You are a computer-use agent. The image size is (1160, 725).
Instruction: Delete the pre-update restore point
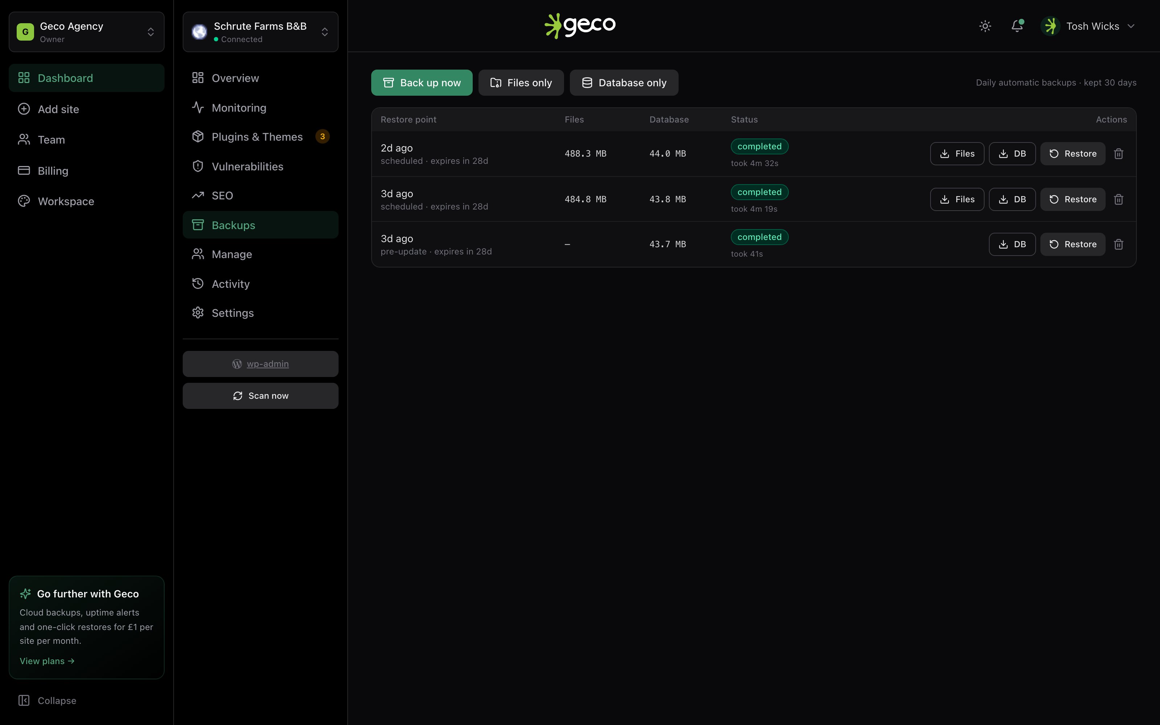[1119, 245]
